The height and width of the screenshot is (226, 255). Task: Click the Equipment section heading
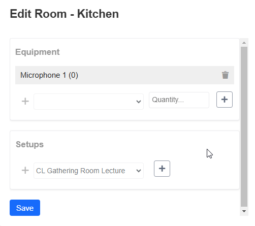coord(38,52)
